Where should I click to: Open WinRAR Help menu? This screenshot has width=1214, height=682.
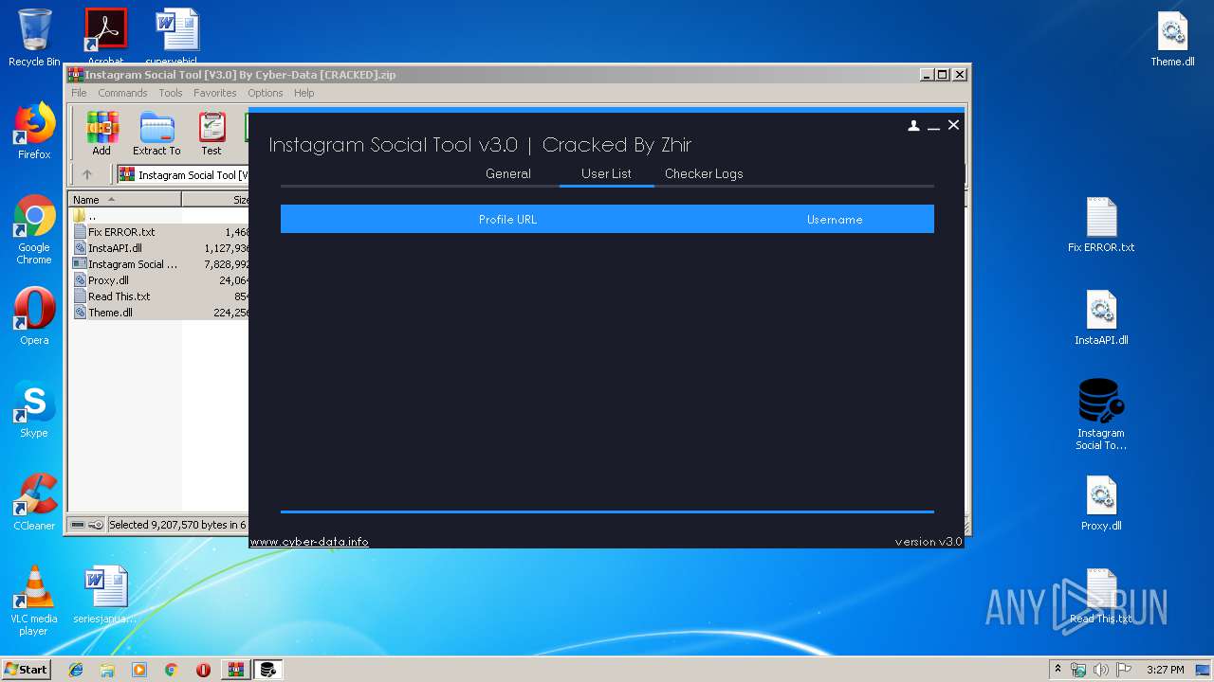[x=303, y=93]
